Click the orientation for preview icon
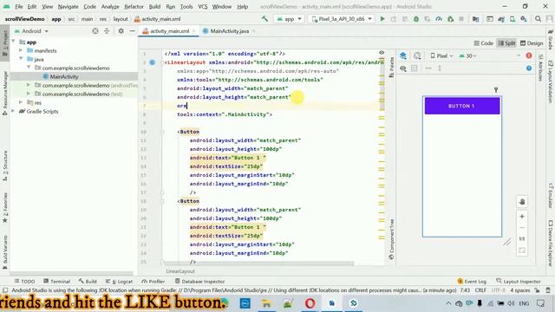This screenshot has width=555, height=312. pos(417,55)
